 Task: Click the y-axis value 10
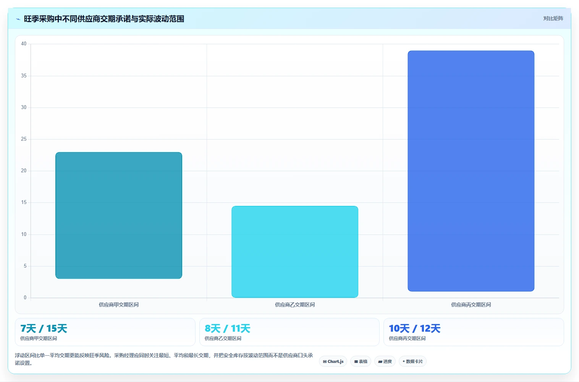click(24, 234)
